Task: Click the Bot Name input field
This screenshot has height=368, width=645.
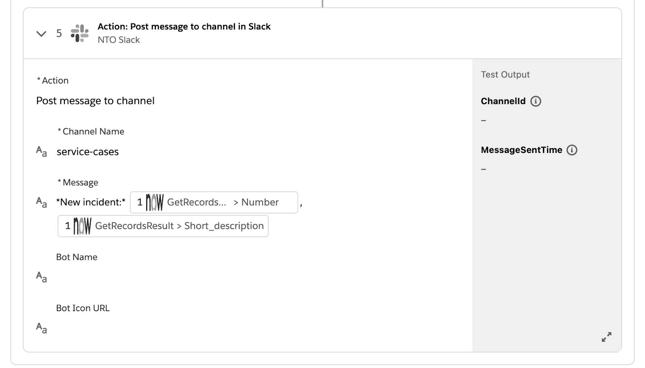Action: point(258,277)
